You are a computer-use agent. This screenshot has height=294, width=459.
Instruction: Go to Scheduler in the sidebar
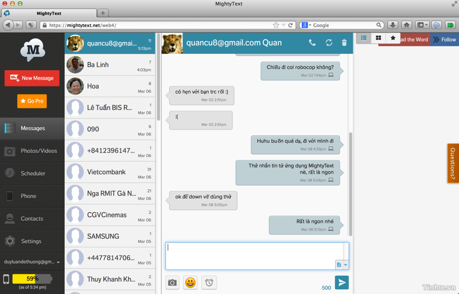point(32,173)
